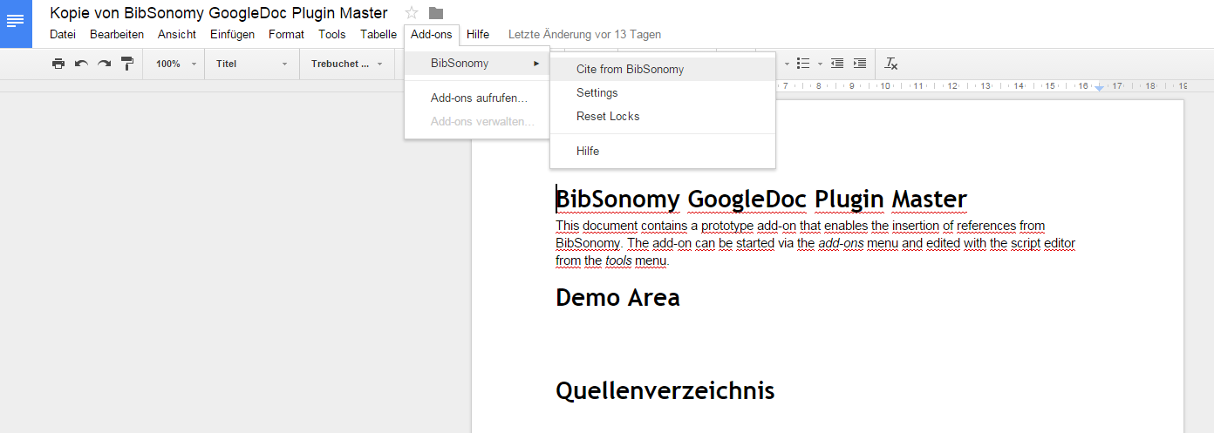Click the BibSonomy GoogleDoc Plugin Master heading
The width and height of the screenshot is (1214, 433).
pyautogui.click(x=761, y=200)
